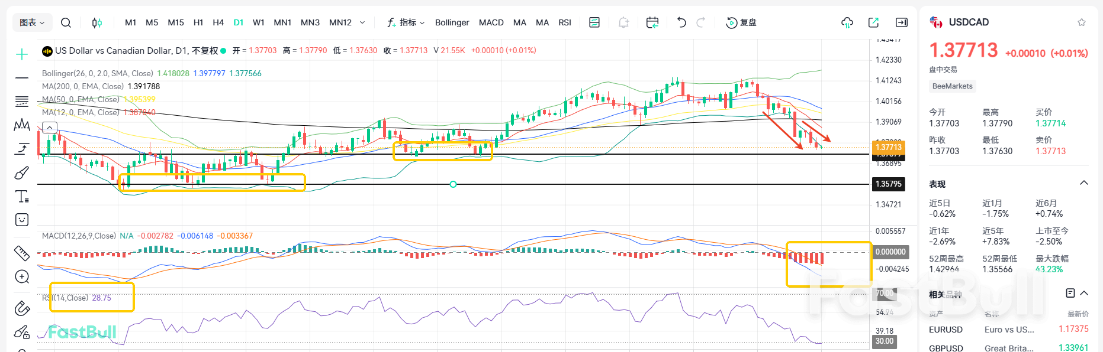The width and height of the screenshot is (1103, 352).
Task: Add USDCAD to favorites with star
Action: click(x=1082, y=22)
